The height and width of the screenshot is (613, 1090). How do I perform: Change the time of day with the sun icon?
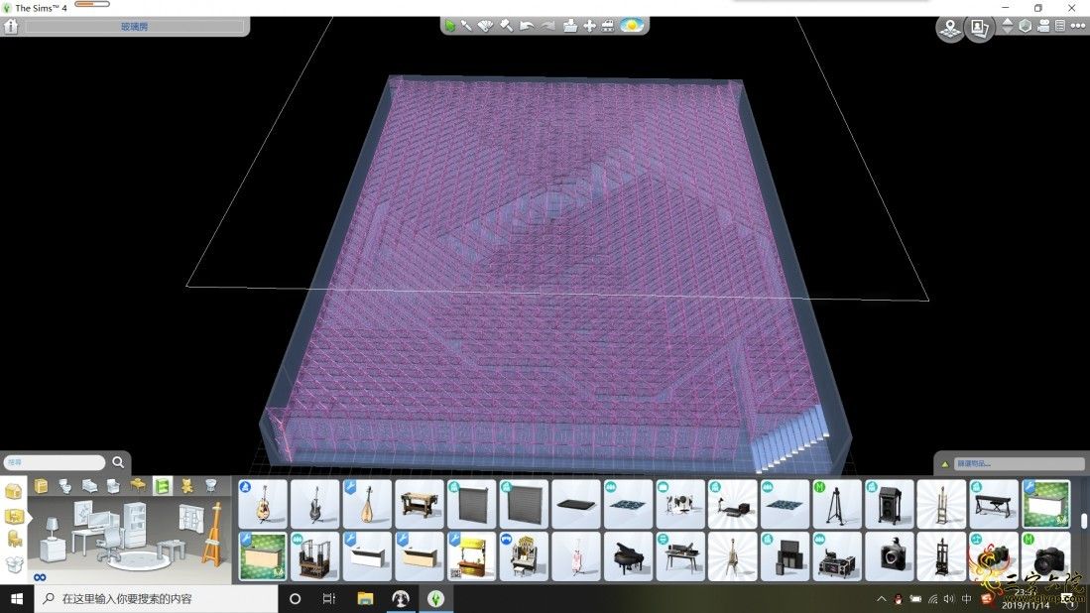coord(632,26)
